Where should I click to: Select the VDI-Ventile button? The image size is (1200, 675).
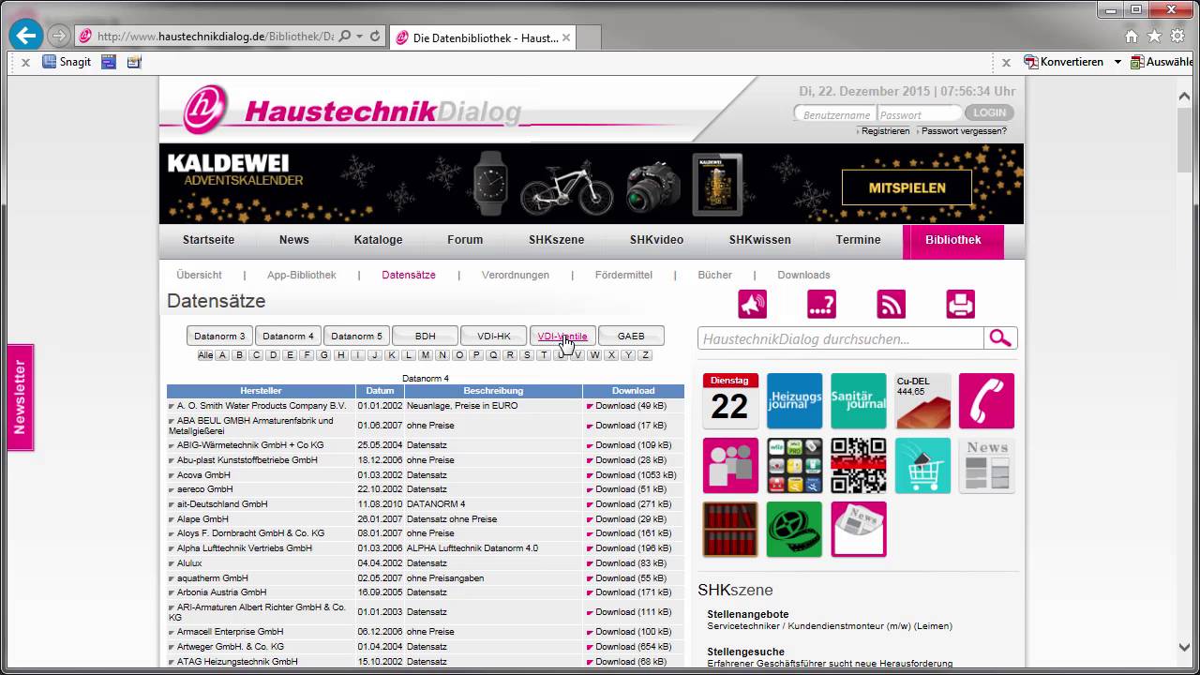(562, 336)
